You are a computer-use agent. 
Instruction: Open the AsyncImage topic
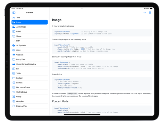coord(30,27)
